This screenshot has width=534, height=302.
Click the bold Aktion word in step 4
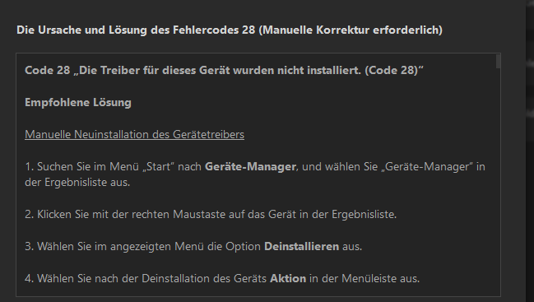(288, 278)
